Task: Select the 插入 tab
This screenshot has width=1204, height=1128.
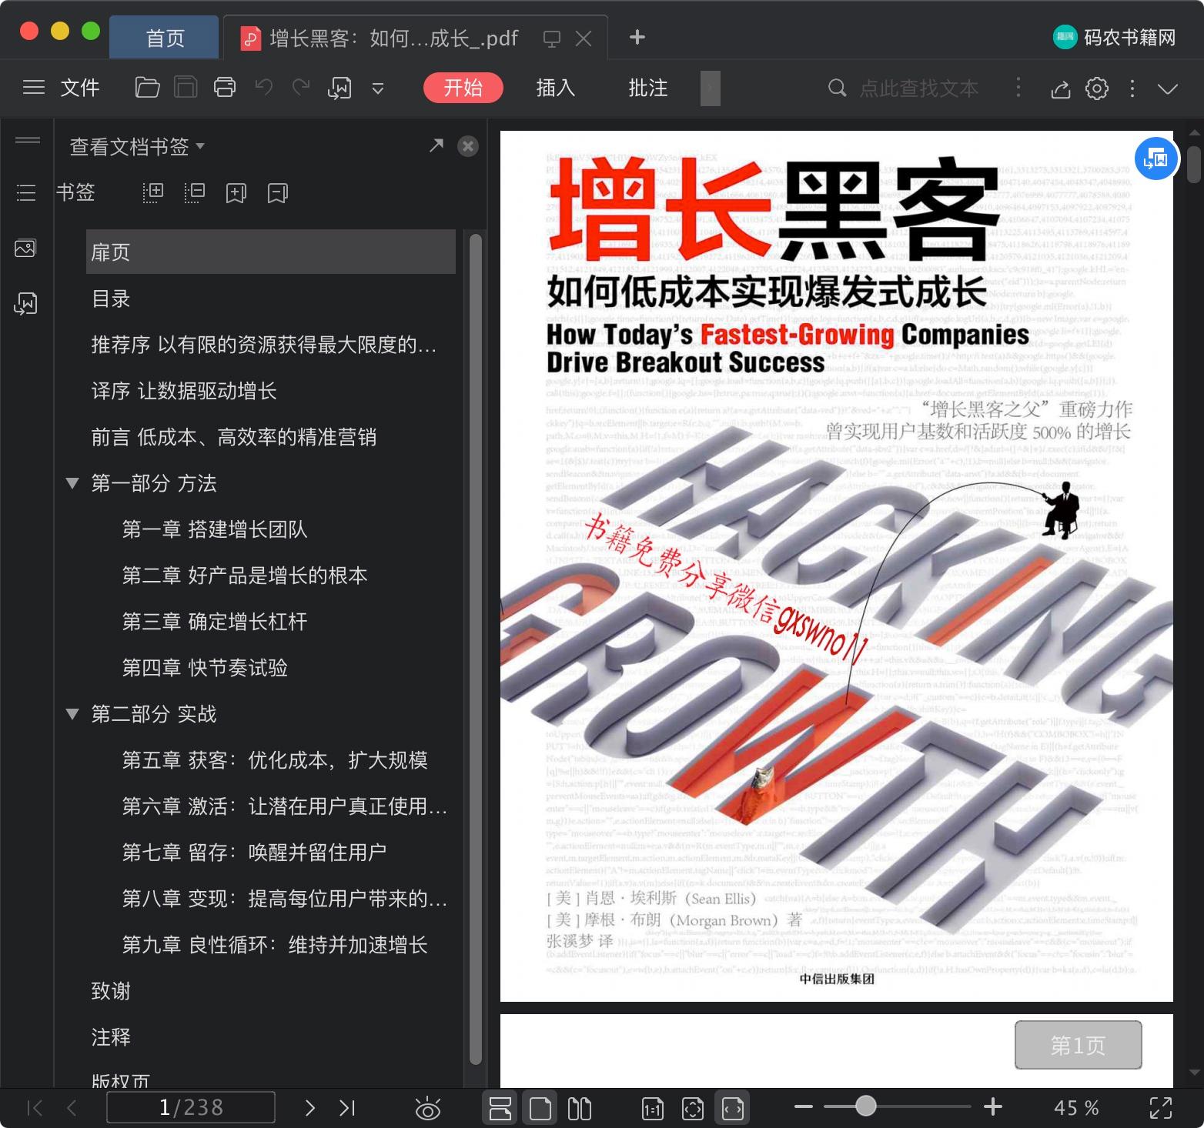Action: (556, 88)
